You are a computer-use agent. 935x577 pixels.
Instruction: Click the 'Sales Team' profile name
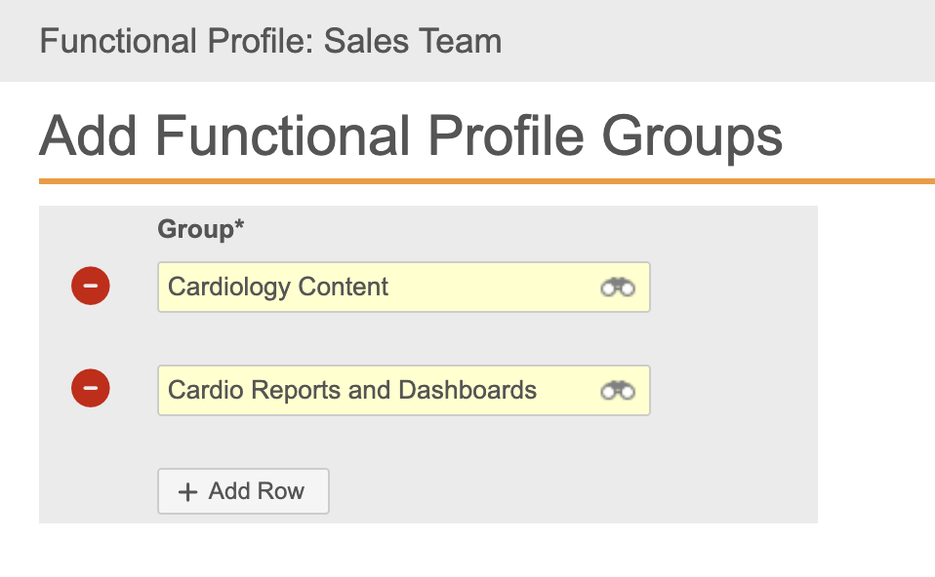tap(413, 42)
